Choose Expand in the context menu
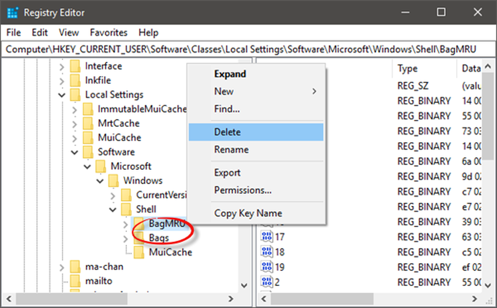Screen dimensions: 497x308 [x=256, y=74]
